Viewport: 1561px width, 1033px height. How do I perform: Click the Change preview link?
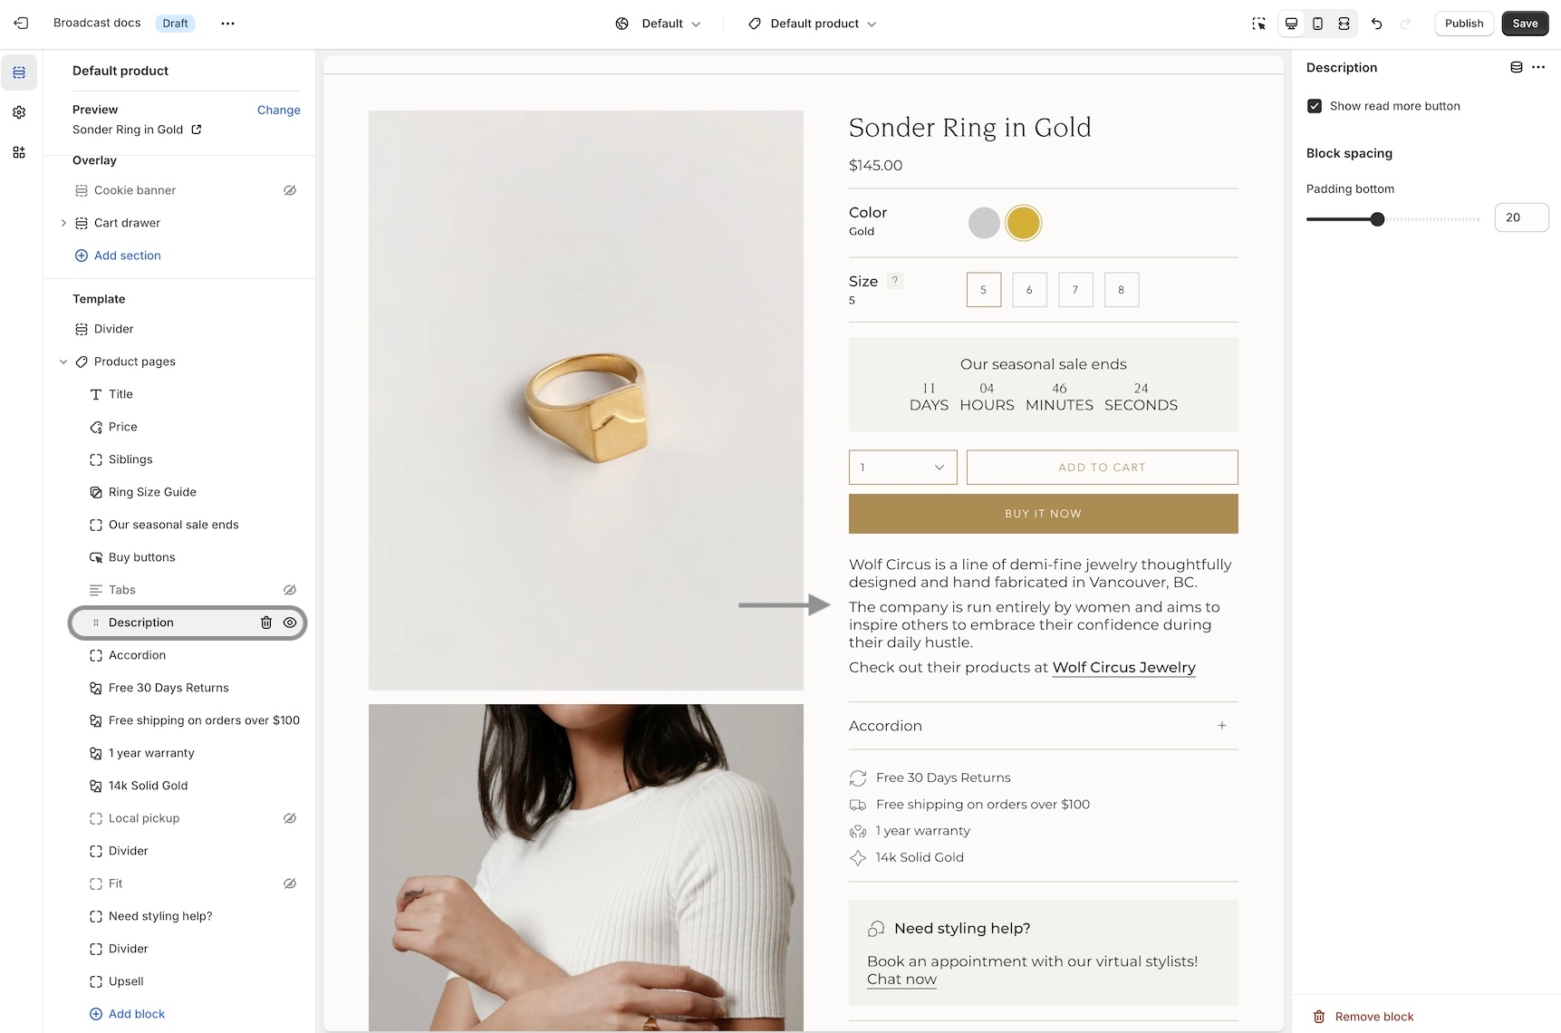[278, 110]
